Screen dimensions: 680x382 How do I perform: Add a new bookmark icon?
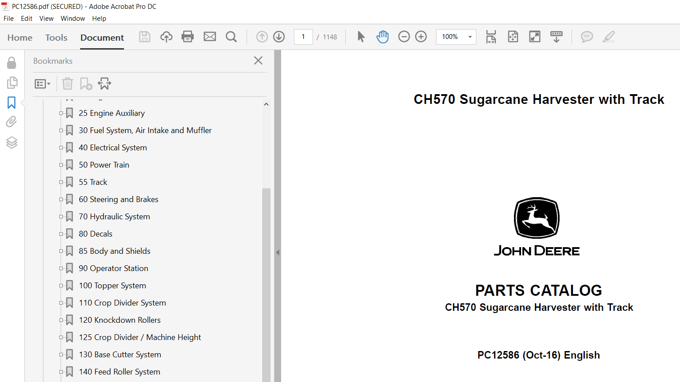click(x=86, y=84)
